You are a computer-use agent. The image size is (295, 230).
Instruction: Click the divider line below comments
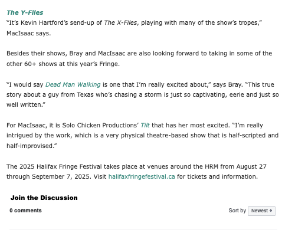pos(143,229)
